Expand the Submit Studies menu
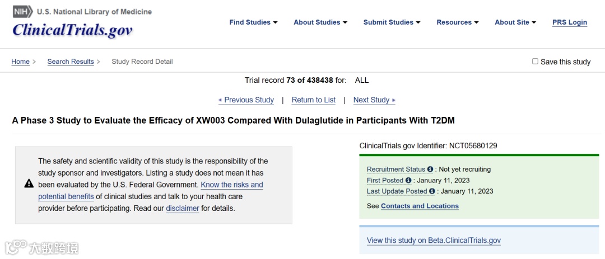This screenshot has height=259, width=605. coord(392,22)
